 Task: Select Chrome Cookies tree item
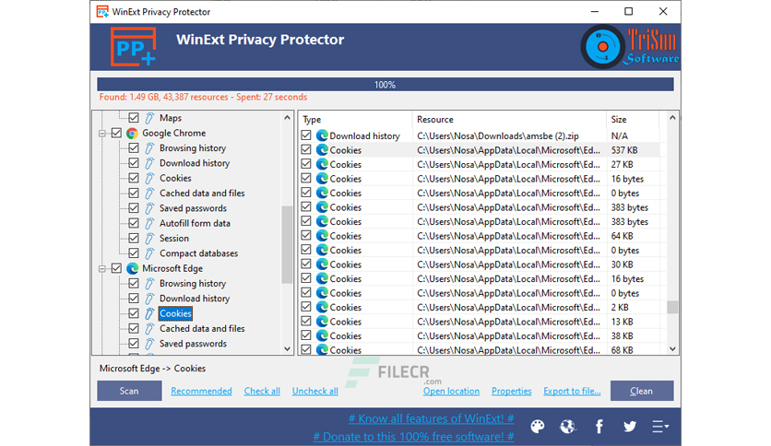[175, 178]
